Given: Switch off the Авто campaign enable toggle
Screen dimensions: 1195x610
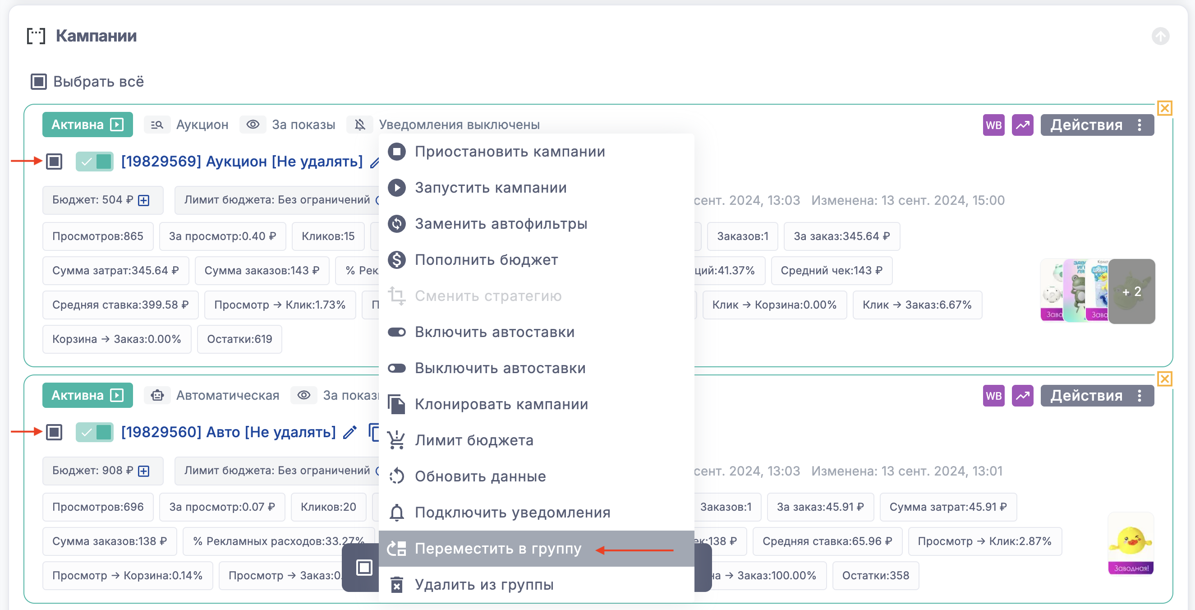Looking at the screenshot, I should [95, 432].
